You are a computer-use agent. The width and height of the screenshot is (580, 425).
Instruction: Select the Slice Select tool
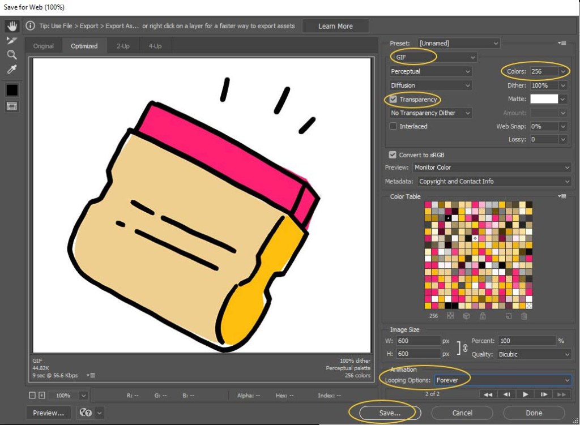(x=12, y=40)
